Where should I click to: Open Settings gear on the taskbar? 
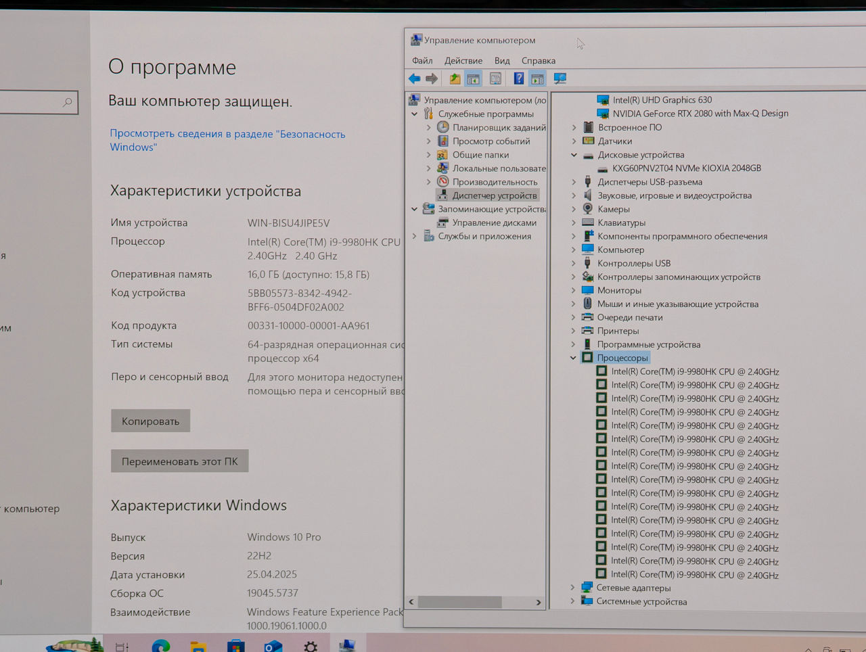311,647
